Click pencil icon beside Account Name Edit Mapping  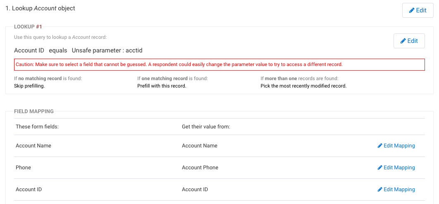pyautogui.click(x=380, y=146)
